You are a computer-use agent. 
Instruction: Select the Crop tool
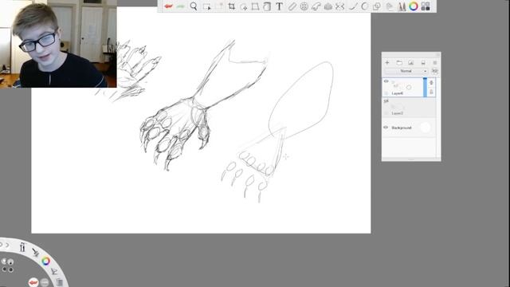(x=232, y=6)
